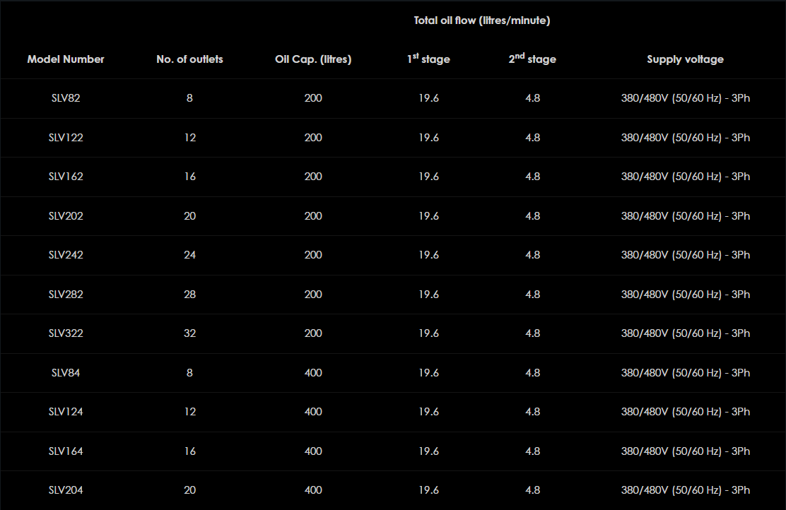Click the 1st stage column header
This screenshot has width=786, height=510.
428,59
